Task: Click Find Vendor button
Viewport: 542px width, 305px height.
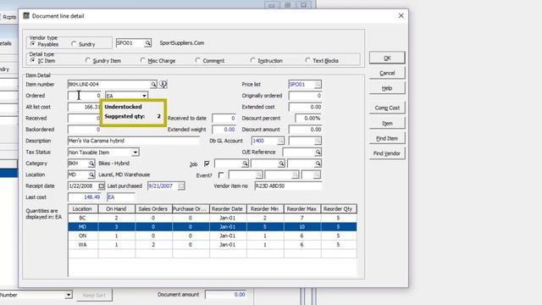Action: pyautogui.click(x=387, y=153)
